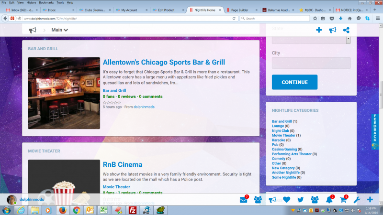The width and height of the screenshot is (383, 215).
Task: Click the megaphone icon beside the share icon
Action: pos(332,30)
